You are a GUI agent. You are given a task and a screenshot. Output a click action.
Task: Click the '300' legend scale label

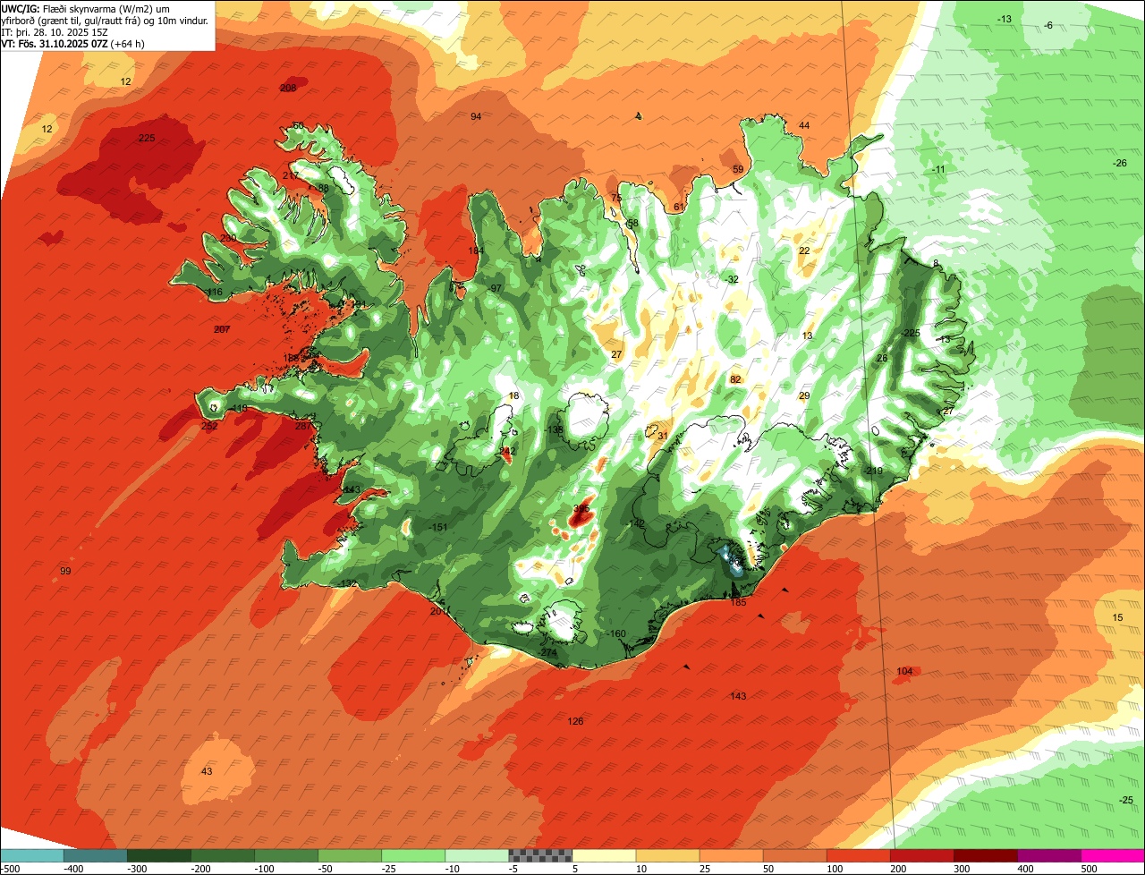tap(962, 869)
